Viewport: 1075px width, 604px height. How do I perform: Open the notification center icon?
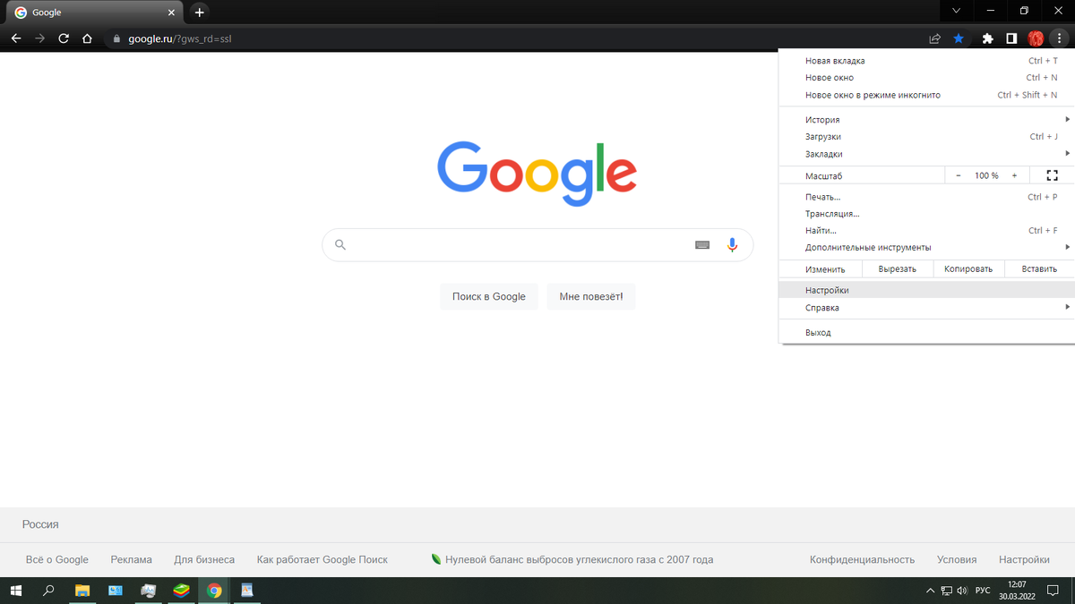coord(1053,591)
